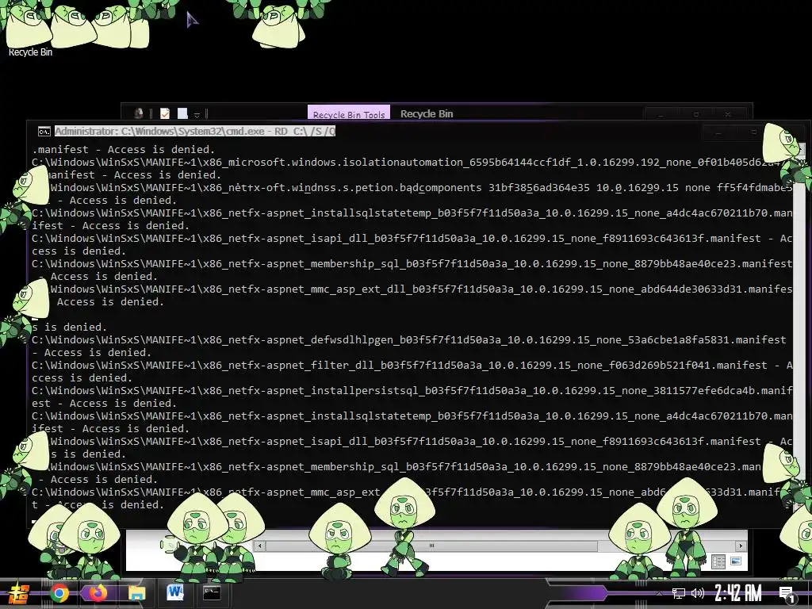Click the cmd.exe title bar text
Image resolution: width=812 pixels, height=609 pixels.
(x=195, y=131)
